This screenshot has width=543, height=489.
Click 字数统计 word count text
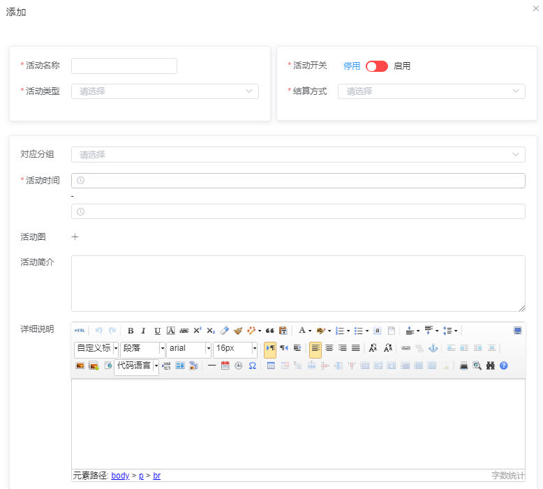coord(507,476)
